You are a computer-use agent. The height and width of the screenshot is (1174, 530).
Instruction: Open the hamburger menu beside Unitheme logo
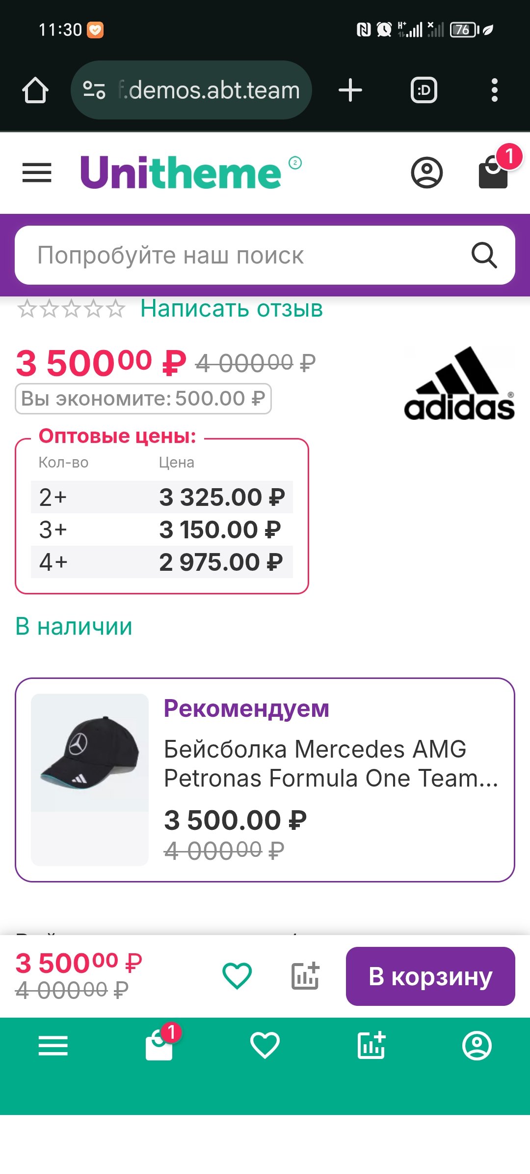click(x=37, y=173)
